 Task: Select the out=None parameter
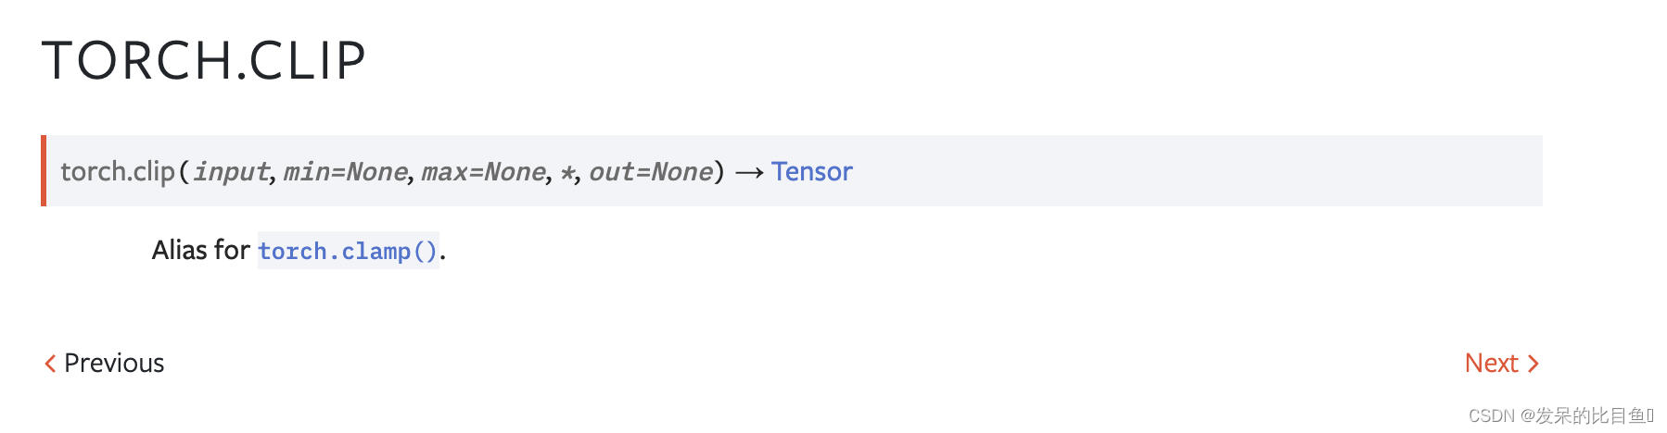pyautogui.click(x=651, y=172)
